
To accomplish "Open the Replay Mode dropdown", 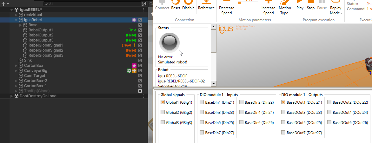I will 336,10.
